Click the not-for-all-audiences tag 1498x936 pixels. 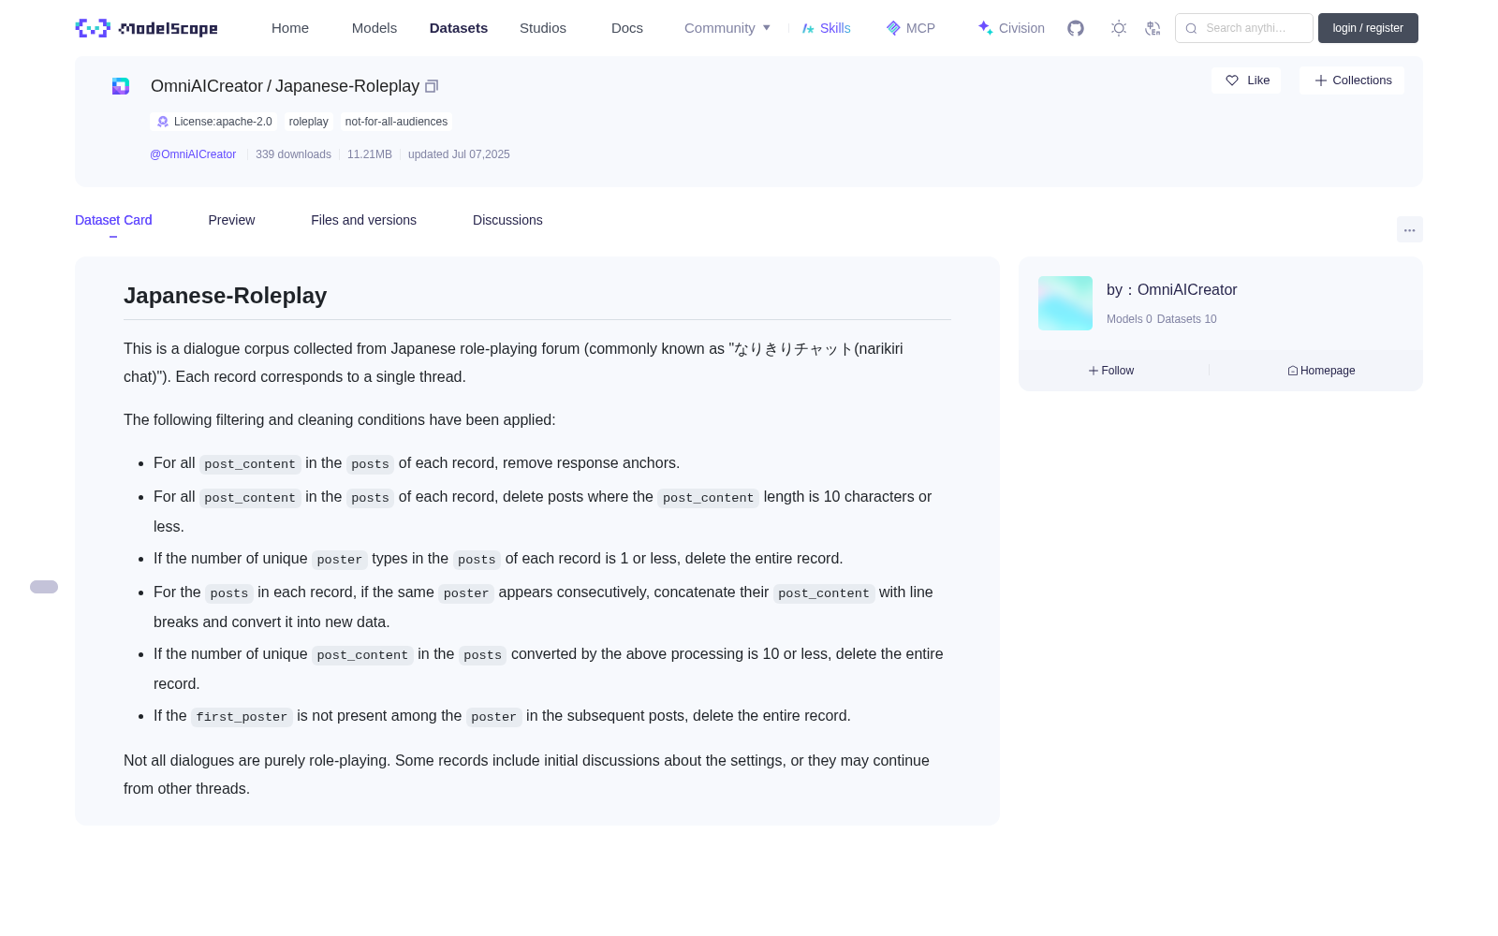point(396,122)
